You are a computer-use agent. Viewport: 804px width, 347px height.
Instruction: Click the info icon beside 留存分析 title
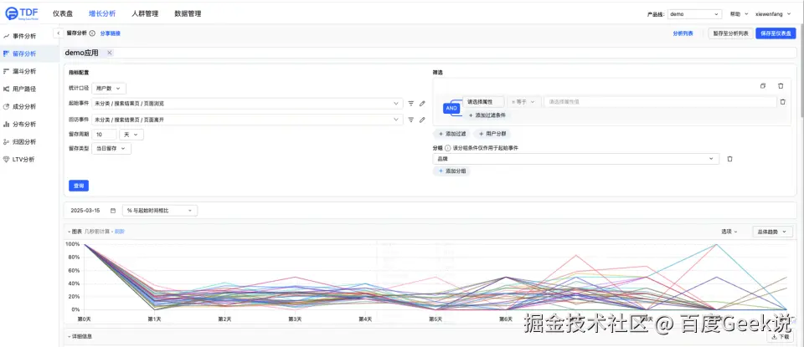click(92, 33)
